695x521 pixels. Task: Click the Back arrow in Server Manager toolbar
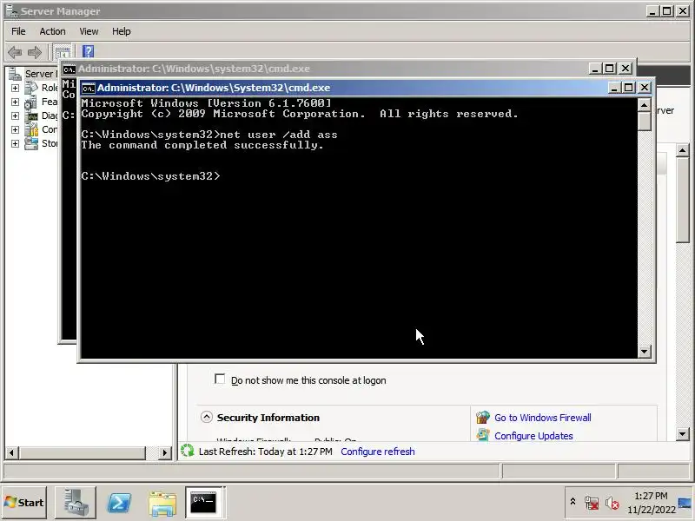tap(15, 52)
